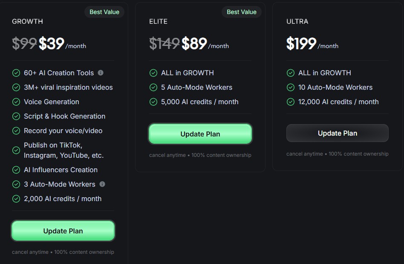The image size is (404, 264).
Task: Click checkmark icon beside AI Influencers Creation
Action: point(16,170)
